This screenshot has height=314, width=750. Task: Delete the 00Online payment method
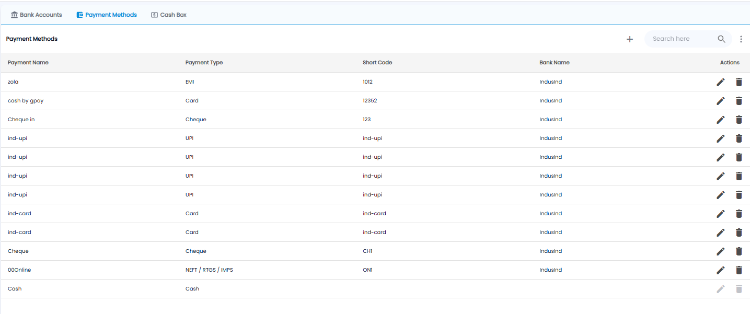[739, 270]
